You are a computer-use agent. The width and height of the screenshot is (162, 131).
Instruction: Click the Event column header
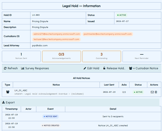(50, 109)
